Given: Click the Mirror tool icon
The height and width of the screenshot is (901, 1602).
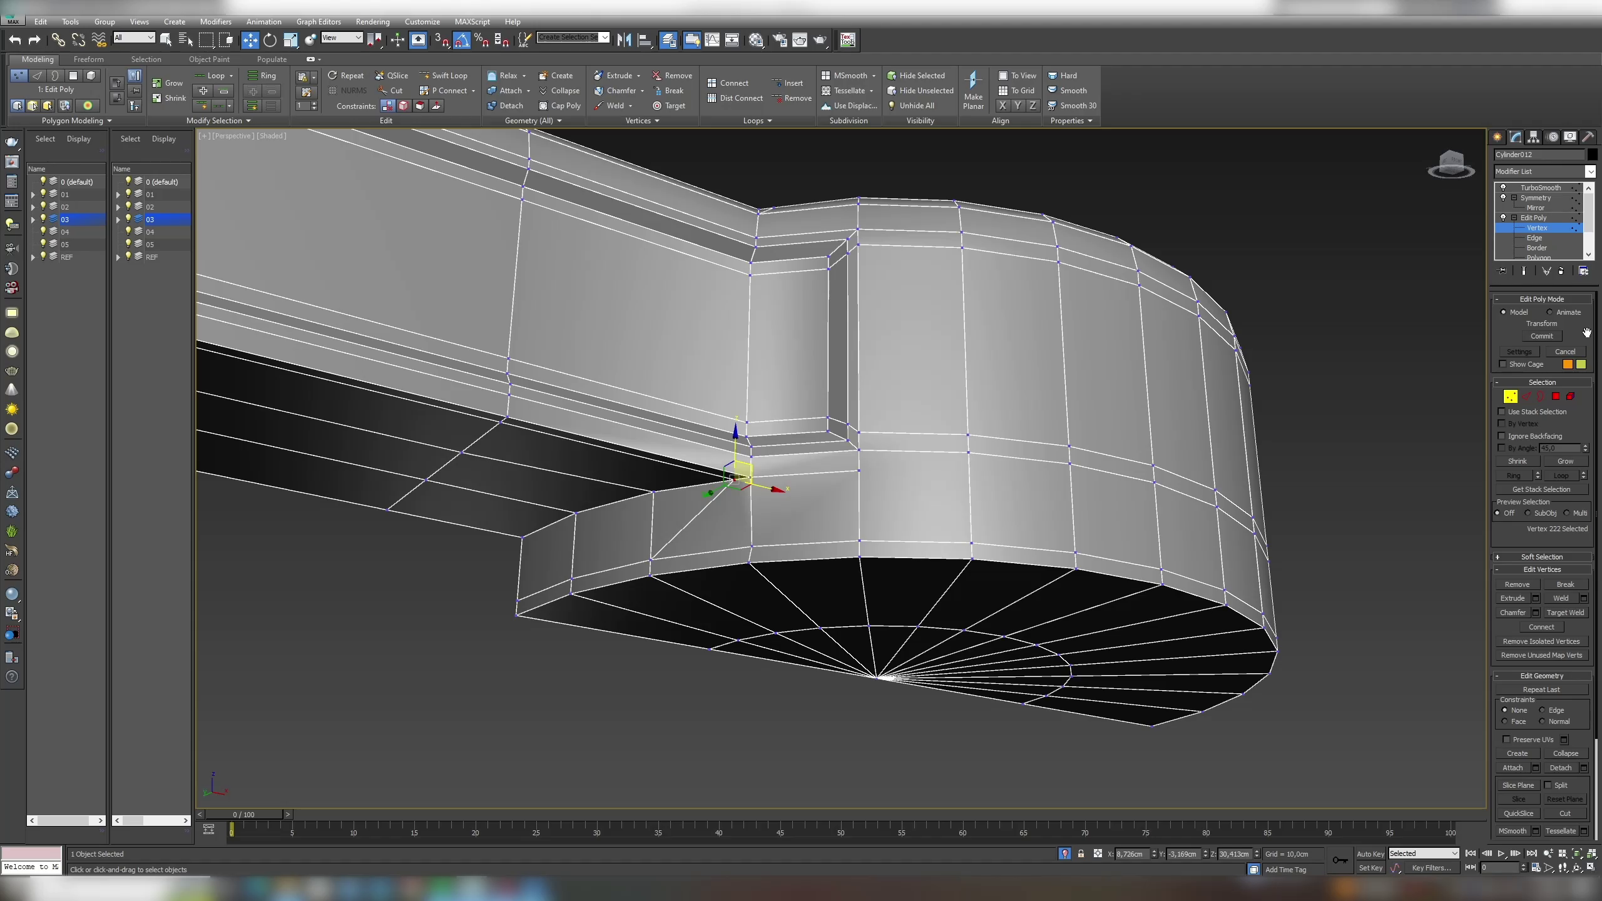Looking at the screenshot, I should (624, 40).
